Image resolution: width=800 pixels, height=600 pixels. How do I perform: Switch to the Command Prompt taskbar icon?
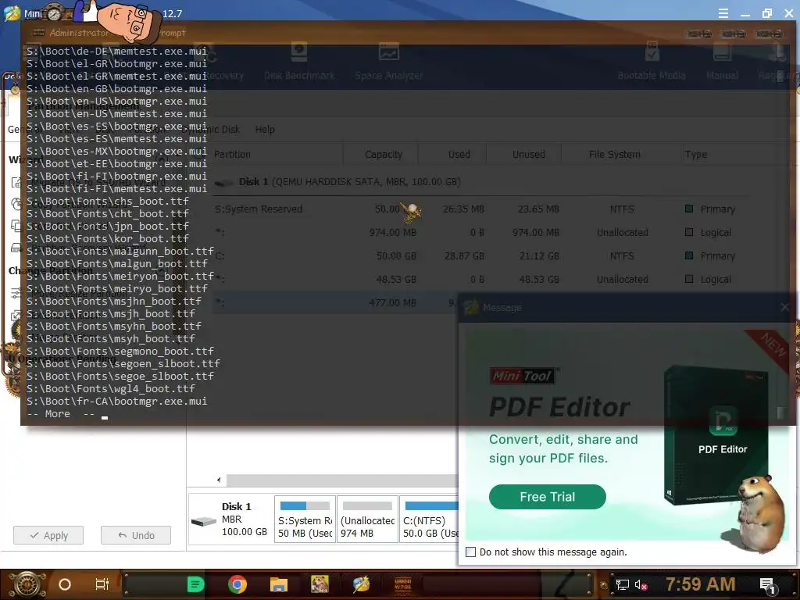coord(403,584)
